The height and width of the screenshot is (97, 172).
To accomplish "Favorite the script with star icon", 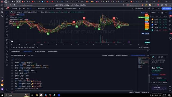I will (x=29, y=55).
